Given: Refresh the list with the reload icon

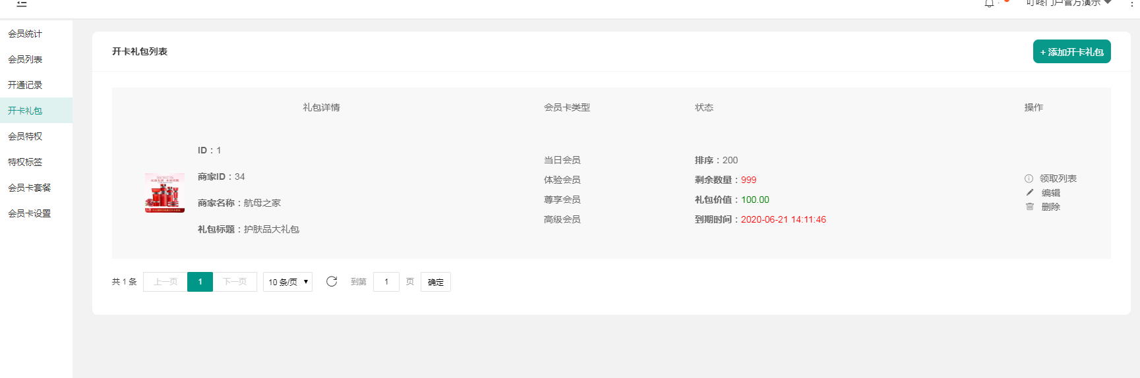Looking at the screenshot, I should [332, 282].
